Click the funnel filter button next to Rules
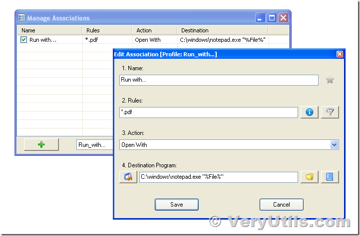The width and height of the screenshot is (360, 236). point(330,112)
